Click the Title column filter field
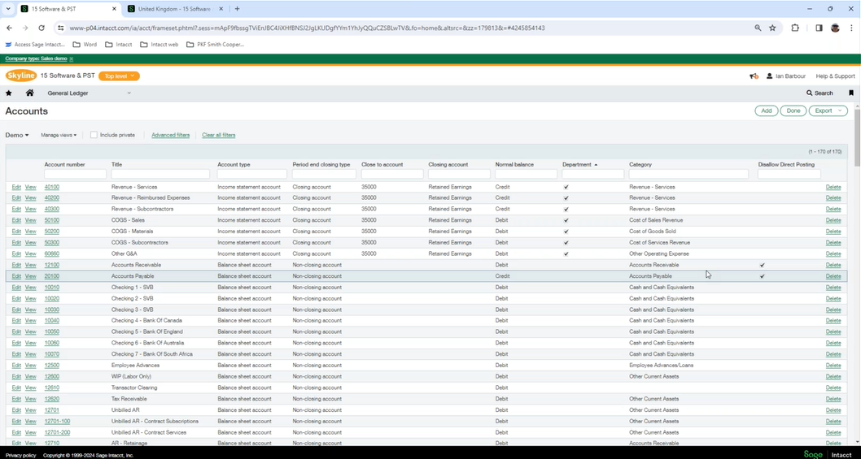 [x=160, y=174]
